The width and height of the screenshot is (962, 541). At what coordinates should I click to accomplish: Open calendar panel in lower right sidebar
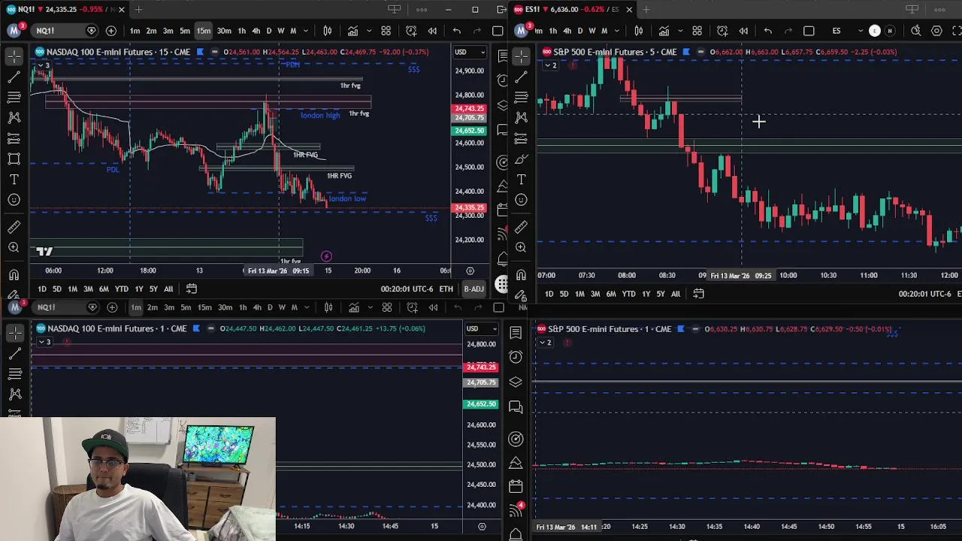click(516, 486)
